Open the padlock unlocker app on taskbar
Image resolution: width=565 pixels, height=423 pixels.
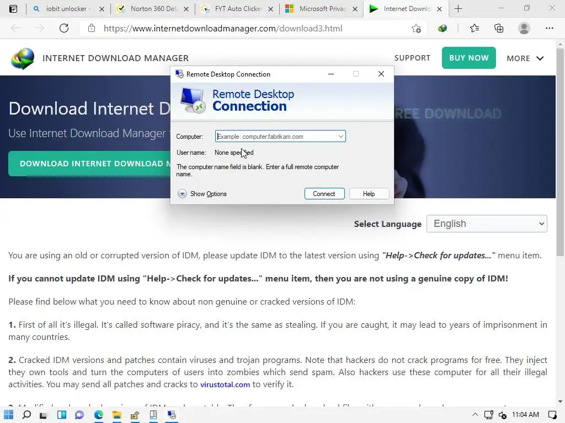pos(135,415)
